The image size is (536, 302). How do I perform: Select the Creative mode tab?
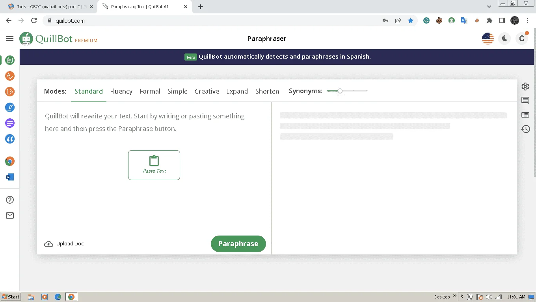click(207, 91)
